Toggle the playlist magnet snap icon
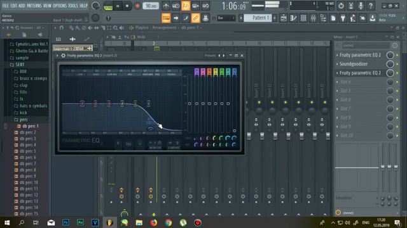Image resolution: width=407 pixels, height=228 pixels. [61, 28]
